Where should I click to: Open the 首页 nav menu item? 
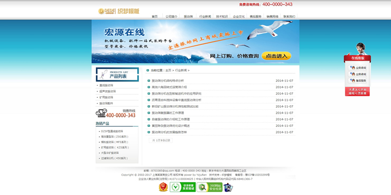click(155, 16)
